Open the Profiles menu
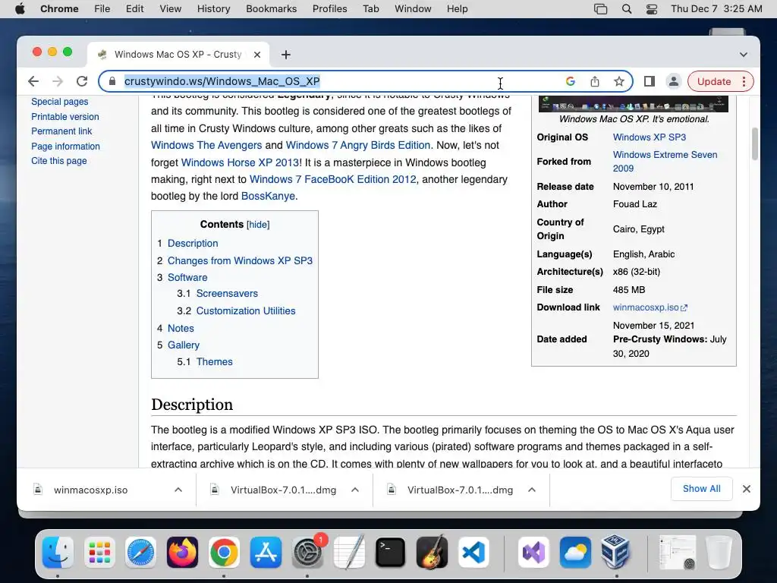 coord(329,9)
